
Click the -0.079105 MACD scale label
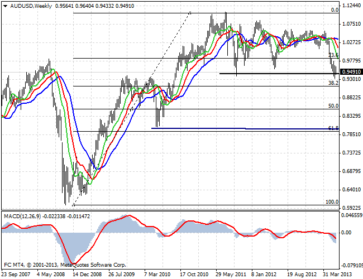pos(351,265)
